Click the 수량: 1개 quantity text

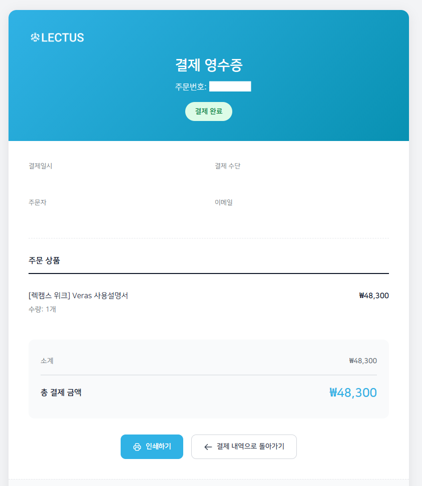[42, 309]
